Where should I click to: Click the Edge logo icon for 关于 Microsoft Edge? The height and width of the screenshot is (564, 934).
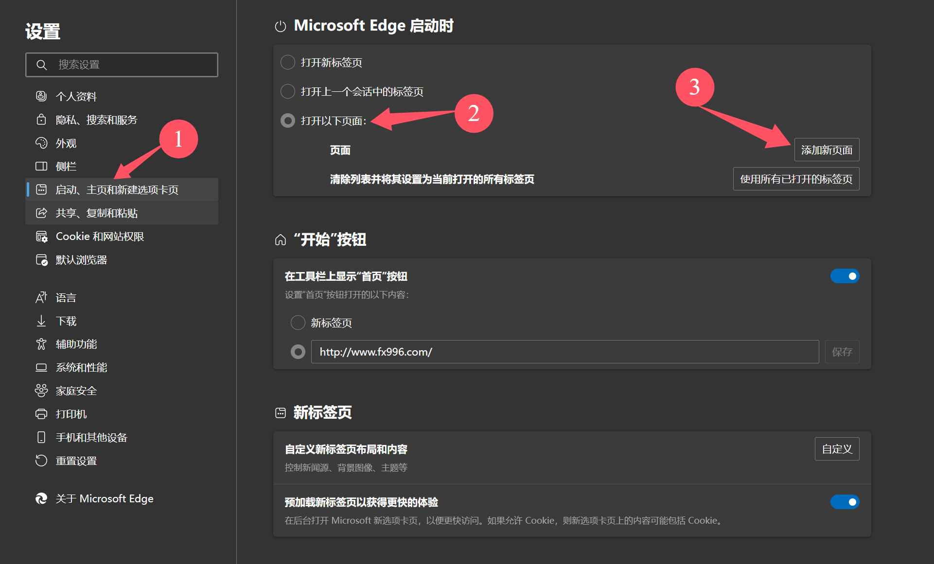click(41, 498)
